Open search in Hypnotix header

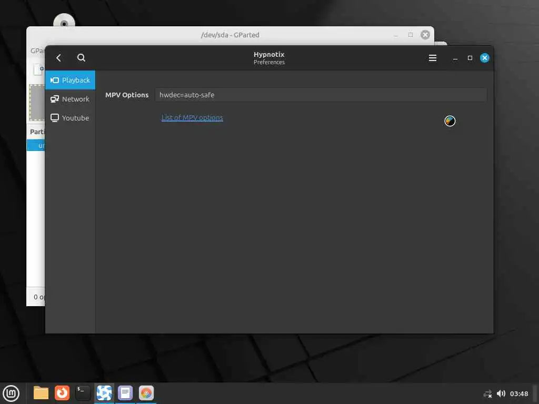[81, 58]
